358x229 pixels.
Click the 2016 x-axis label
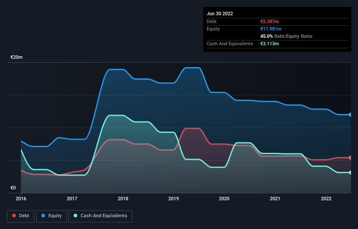point(21,199)
